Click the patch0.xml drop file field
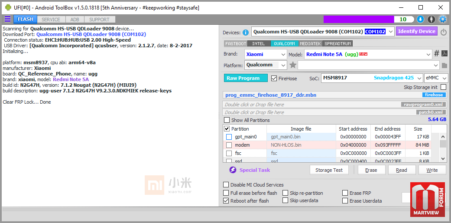Image resolution: width=451 pixels, height=223 pixels. coord(335,112)
